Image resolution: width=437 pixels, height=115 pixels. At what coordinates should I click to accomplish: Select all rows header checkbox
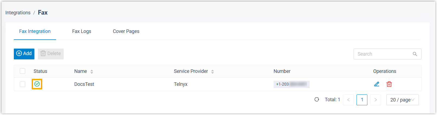click(x=22, y=71)
